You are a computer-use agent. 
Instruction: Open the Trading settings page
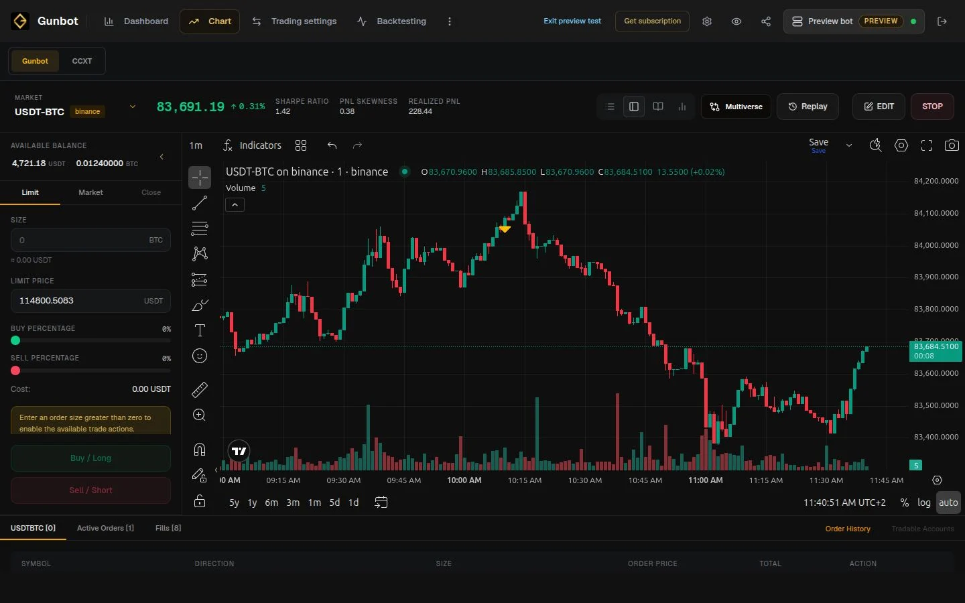(294, 21)
